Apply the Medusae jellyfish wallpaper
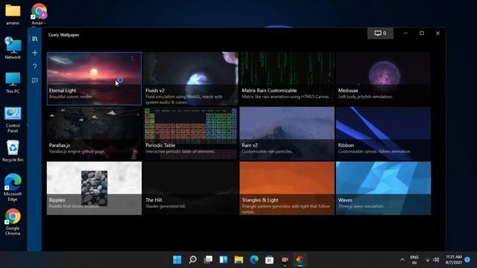477x268 pixels. coord(383,79)
